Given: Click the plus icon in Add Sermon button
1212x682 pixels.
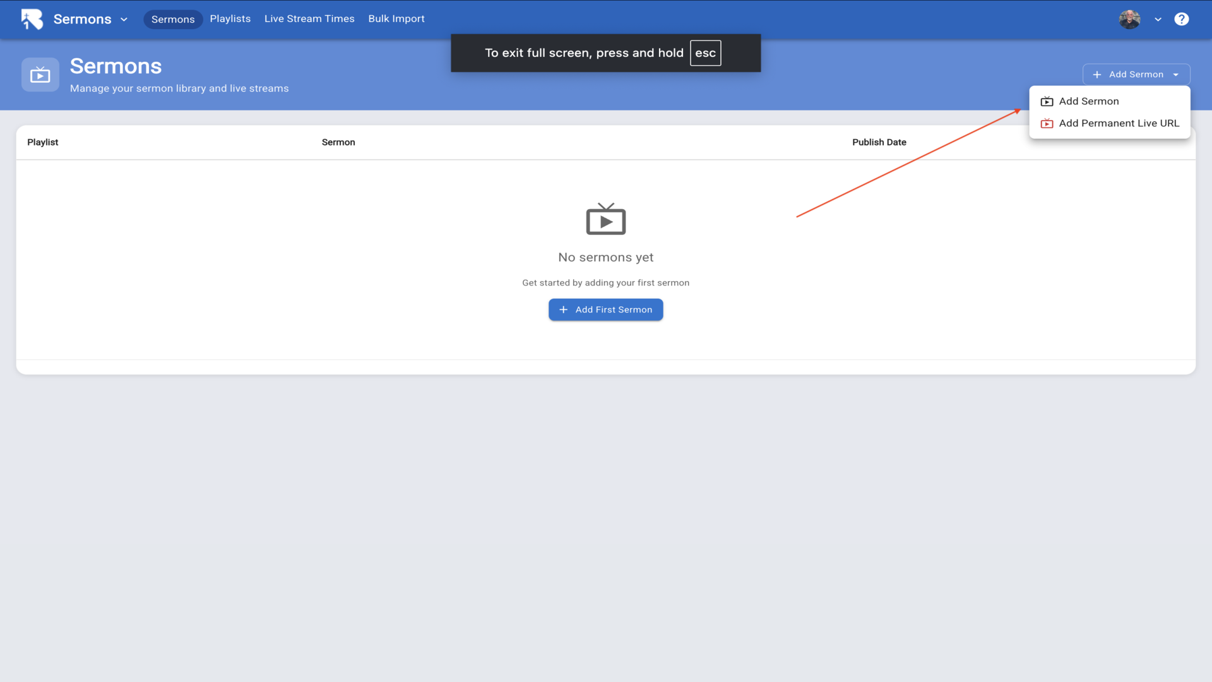Looking at the screenshot, I should [1097, 75].
